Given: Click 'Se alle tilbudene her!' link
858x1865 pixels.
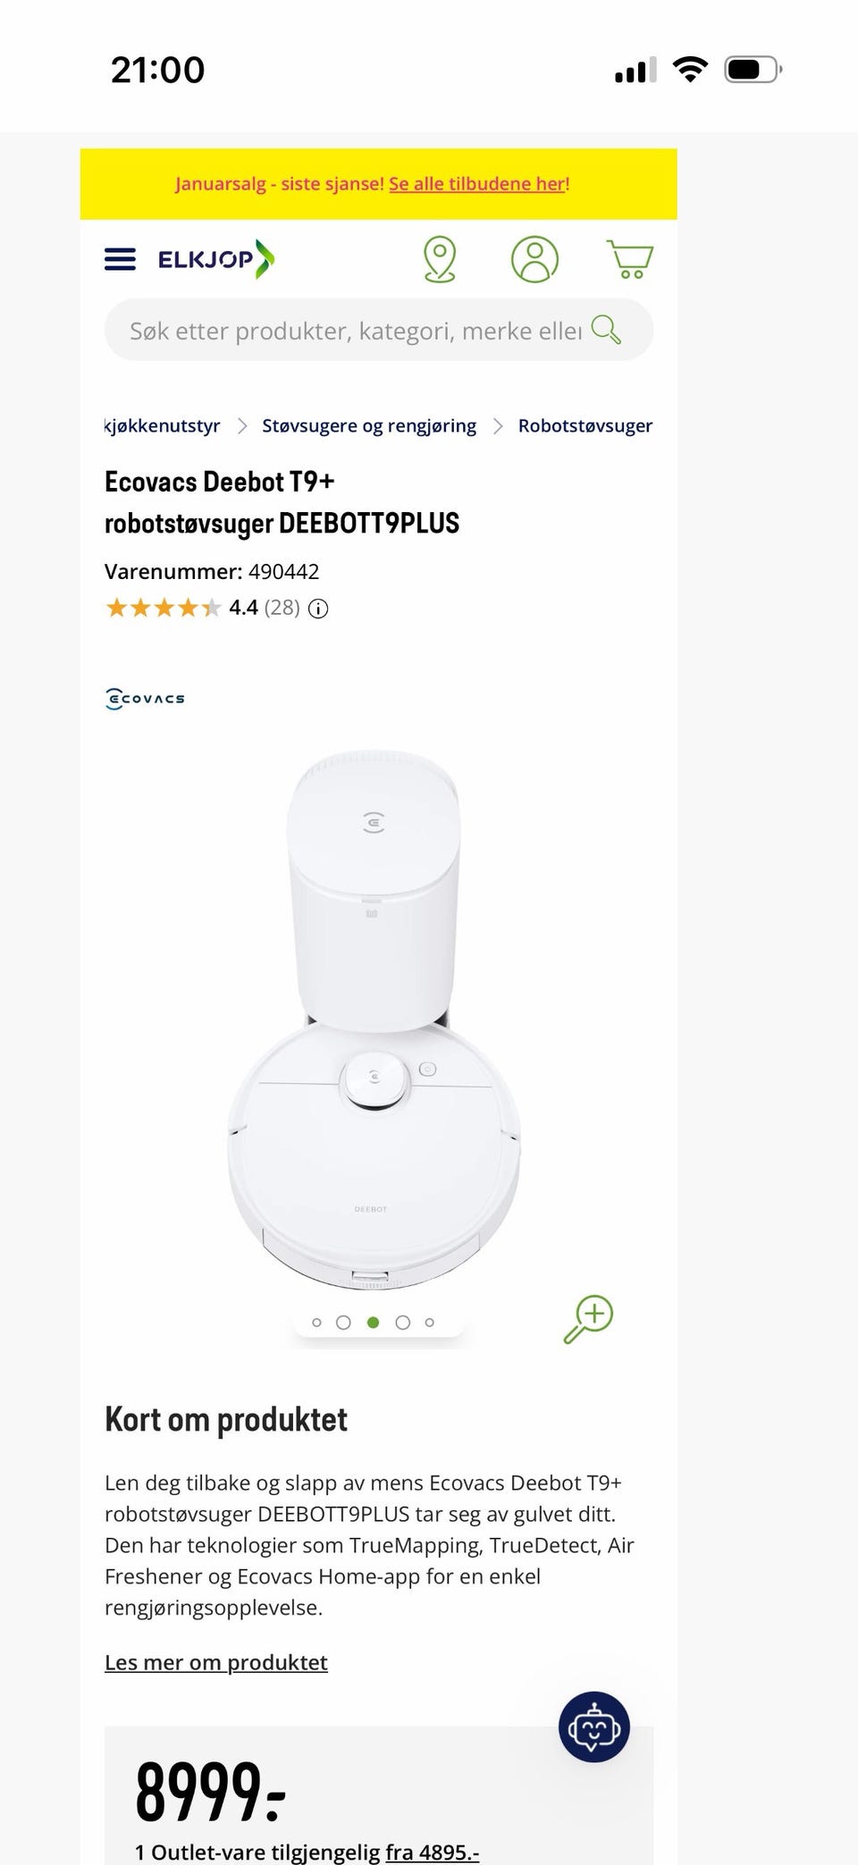Looking at the screenshot, I should point(479,183).
